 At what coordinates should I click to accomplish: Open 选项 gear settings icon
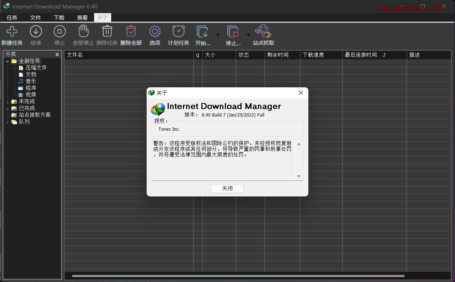point(155,31)
